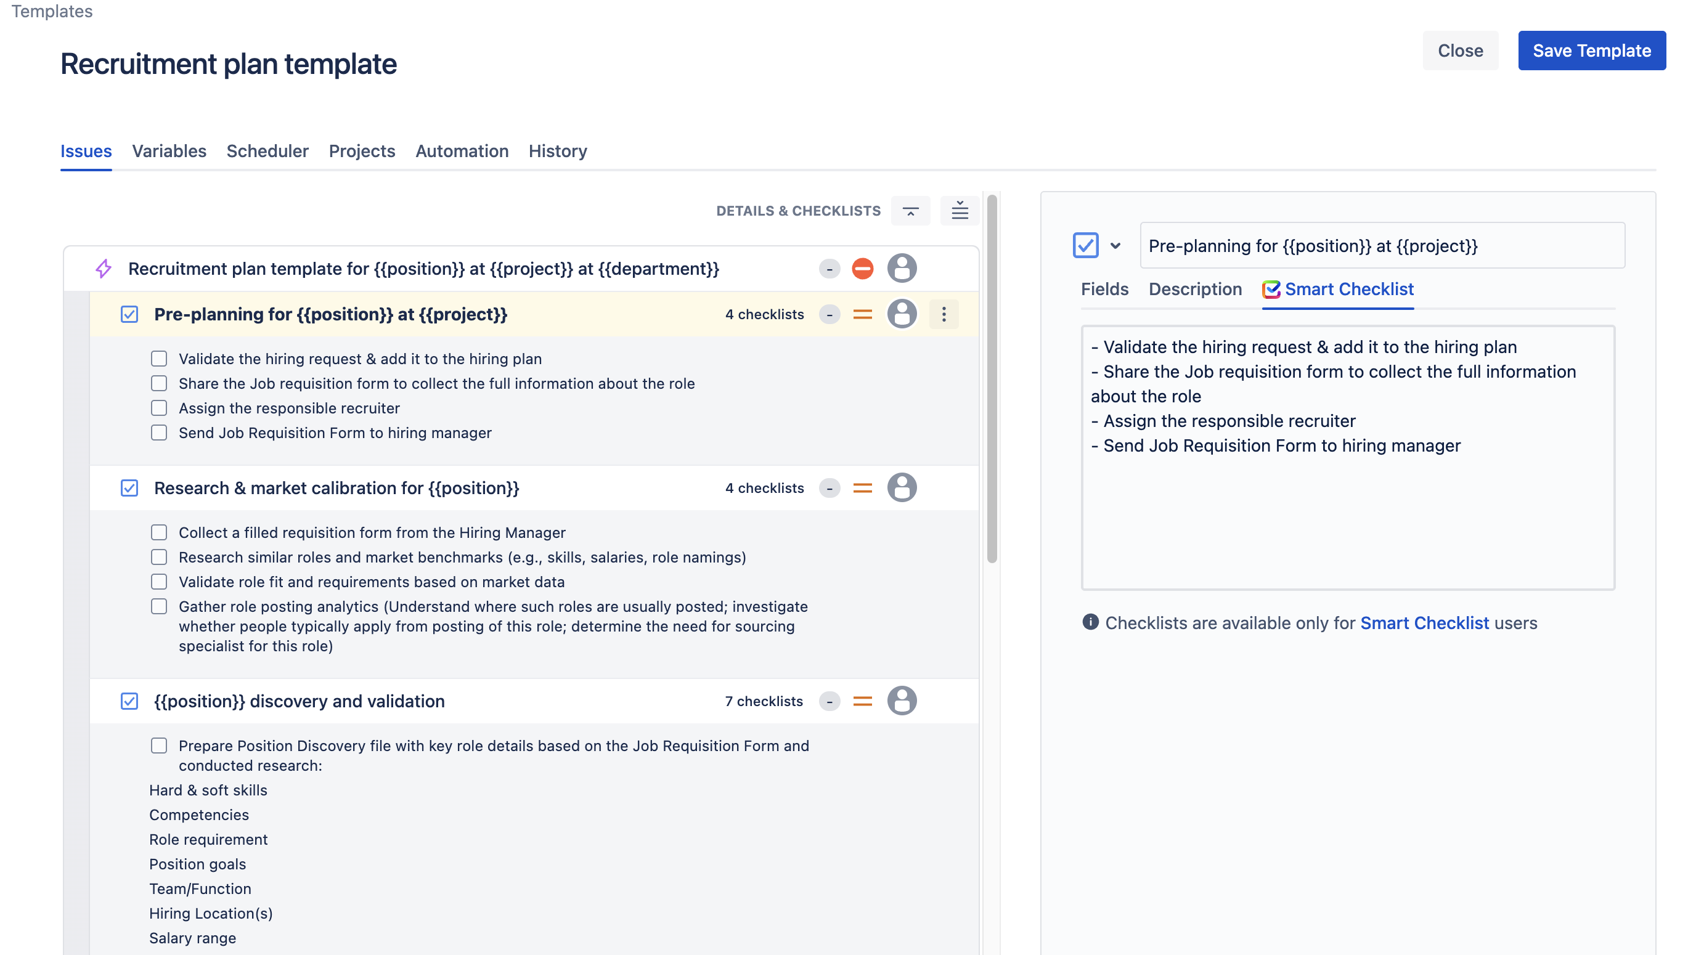Check Assign the responsible recruiter item
The height and width of the screenshot is (955, 1696).
point(158,408)
